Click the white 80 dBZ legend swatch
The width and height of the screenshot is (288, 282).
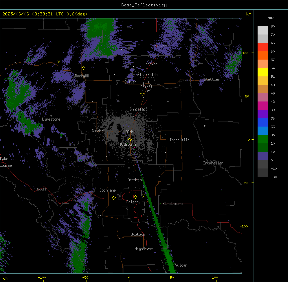[x=263, y=30]
